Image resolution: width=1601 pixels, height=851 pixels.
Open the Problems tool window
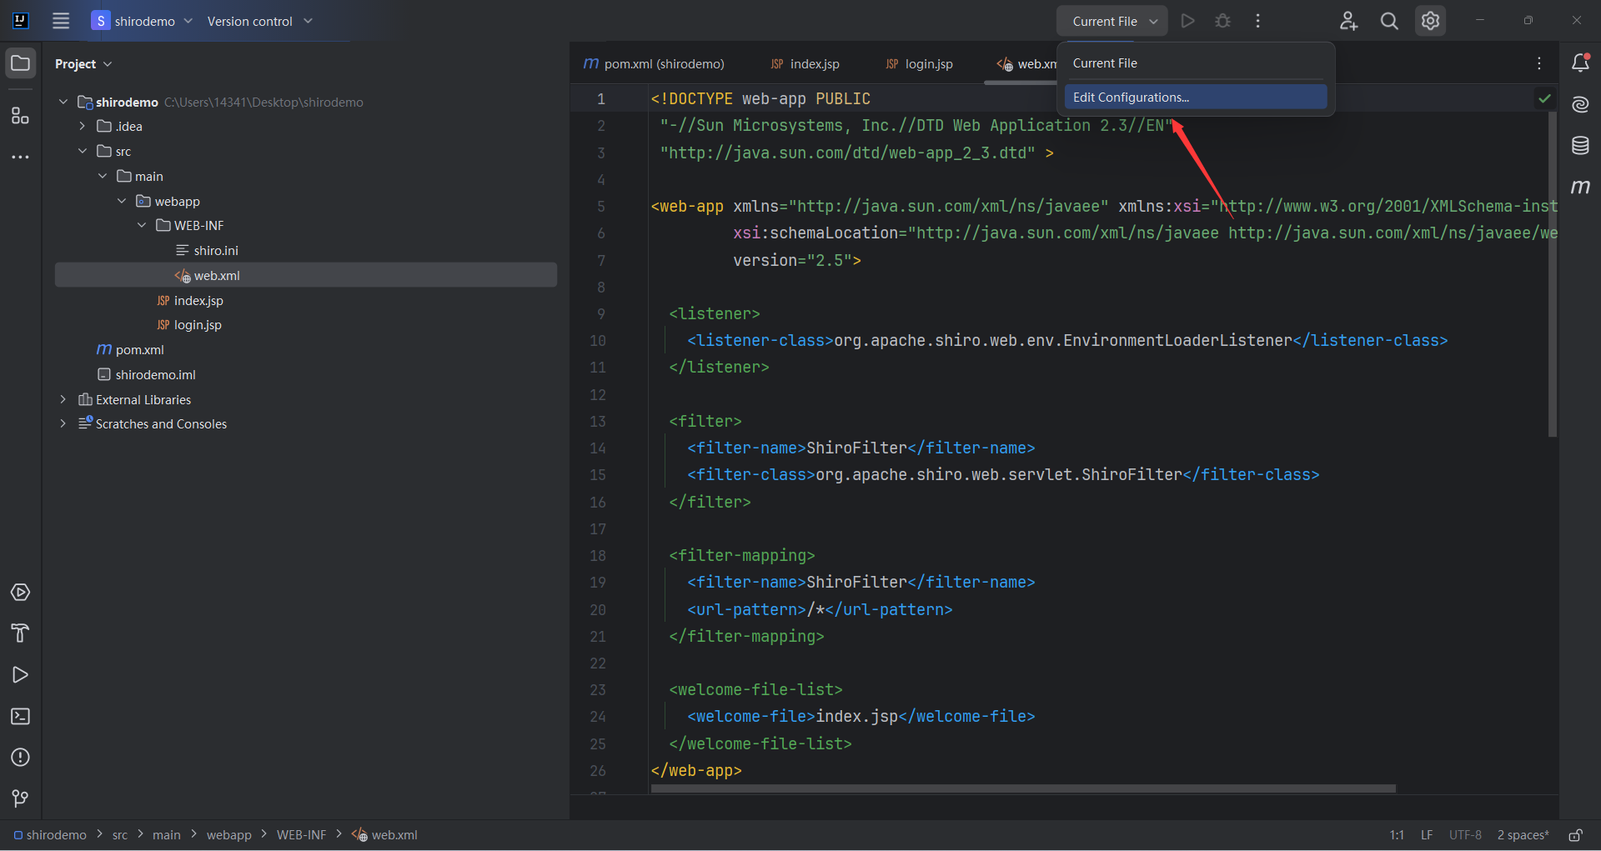(20, 758)
